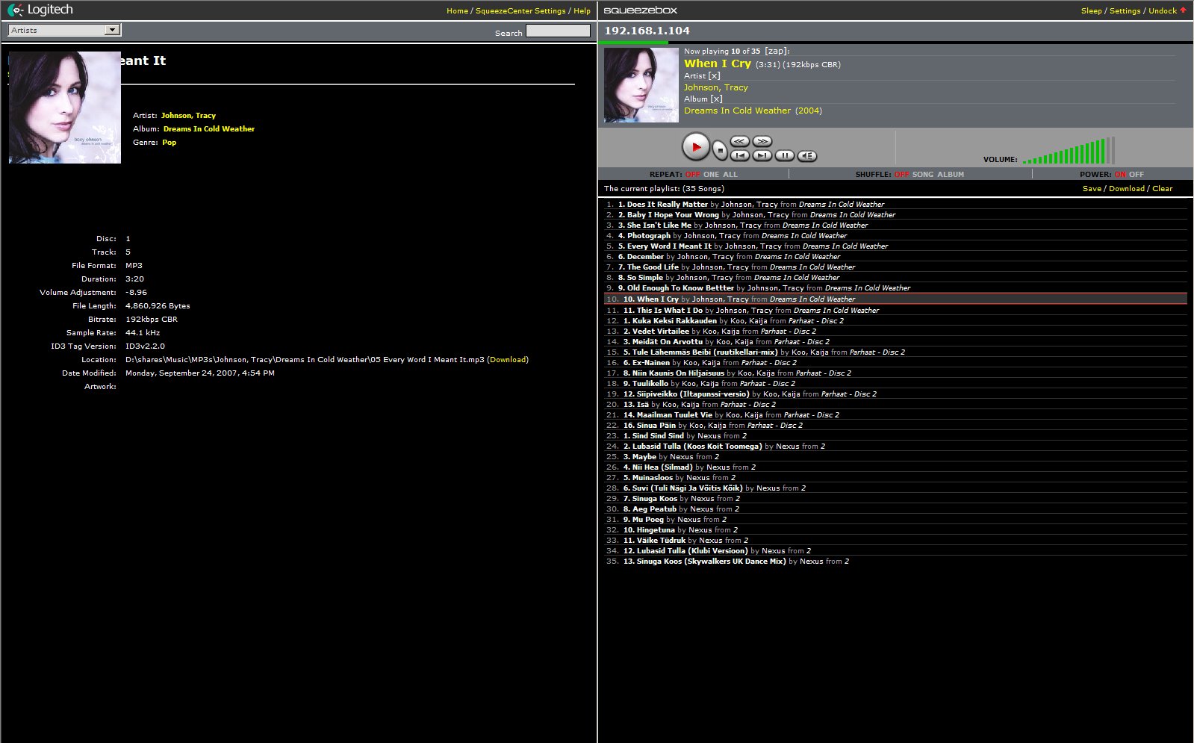Open the Help page
1194x743 pixels.
(x=582, y=11)
